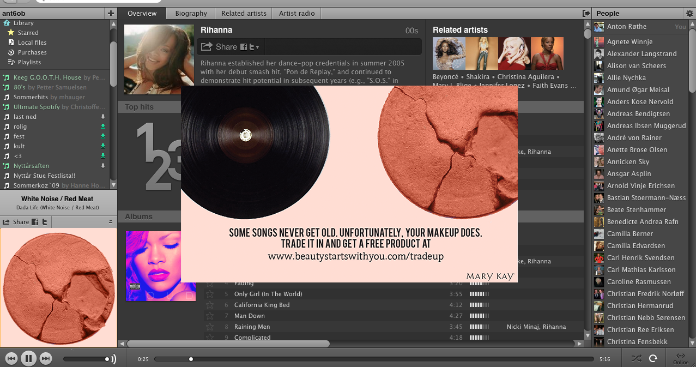This screenshot has height=367, width=696.
Task: Switch to the Artist radio tab
Action: pyautogui.click(x=297, y=13)
